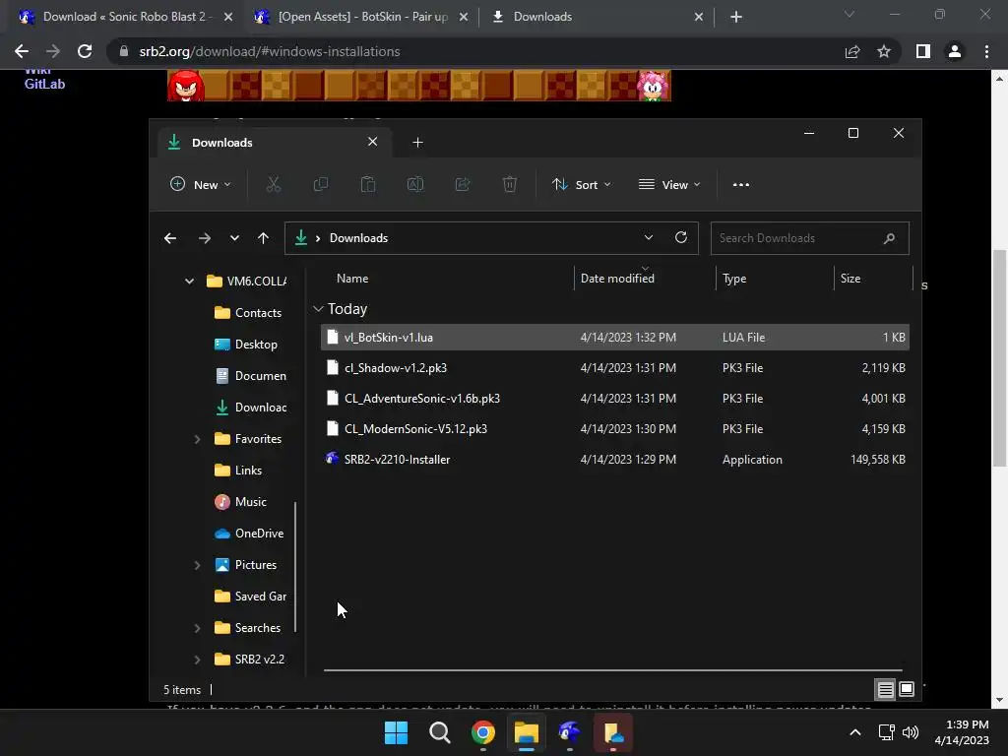The height and width of the screenshot is (756, 1008).
Task: Click the Rename icon in Explorer toolbar
Action: 415,184
